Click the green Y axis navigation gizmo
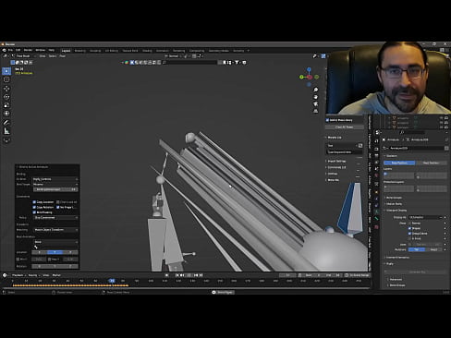 [x=301, y=77]
